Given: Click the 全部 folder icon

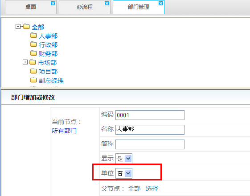Looking at the screenshot, I should pyautogui.click(x=26, y=27).
